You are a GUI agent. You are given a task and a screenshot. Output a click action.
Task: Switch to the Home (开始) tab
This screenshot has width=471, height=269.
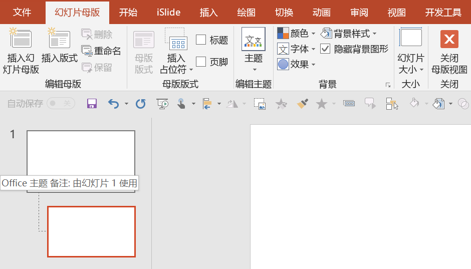[x=128, y=13]
